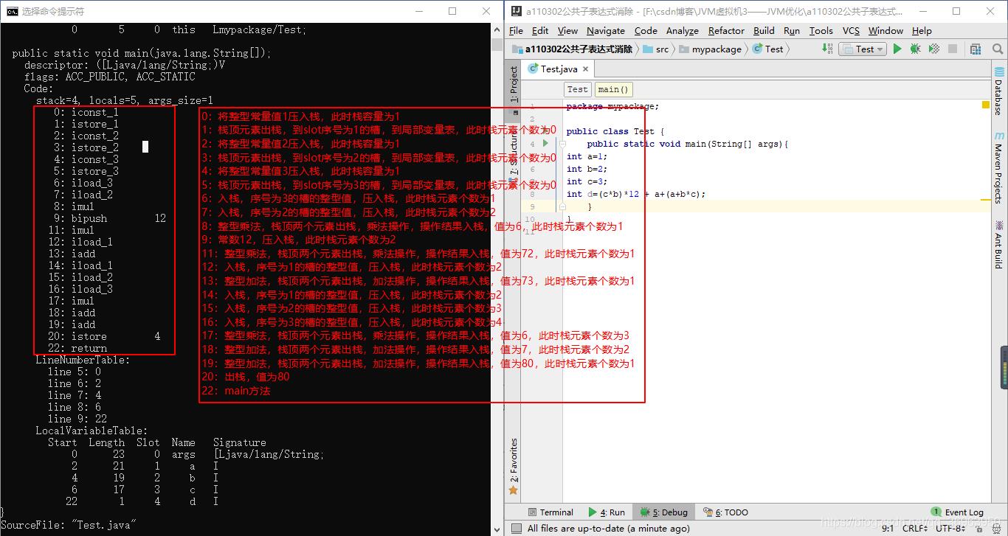Open the Maven Projects side panel
The image size is (1008, 536).
[999, 169]
